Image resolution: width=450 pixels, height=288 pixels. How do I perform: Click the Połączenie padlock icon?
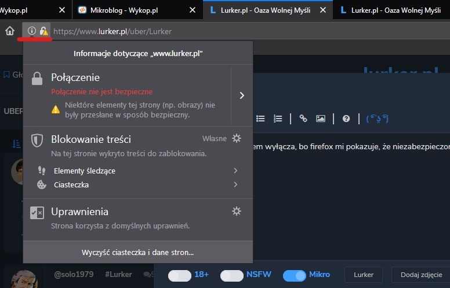pos(37,78)
